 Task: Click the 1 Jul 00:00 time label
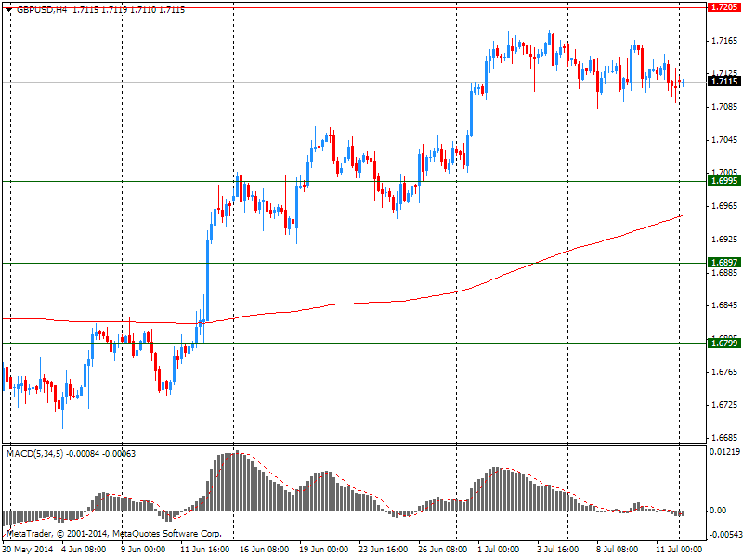(x=499, y=550)
